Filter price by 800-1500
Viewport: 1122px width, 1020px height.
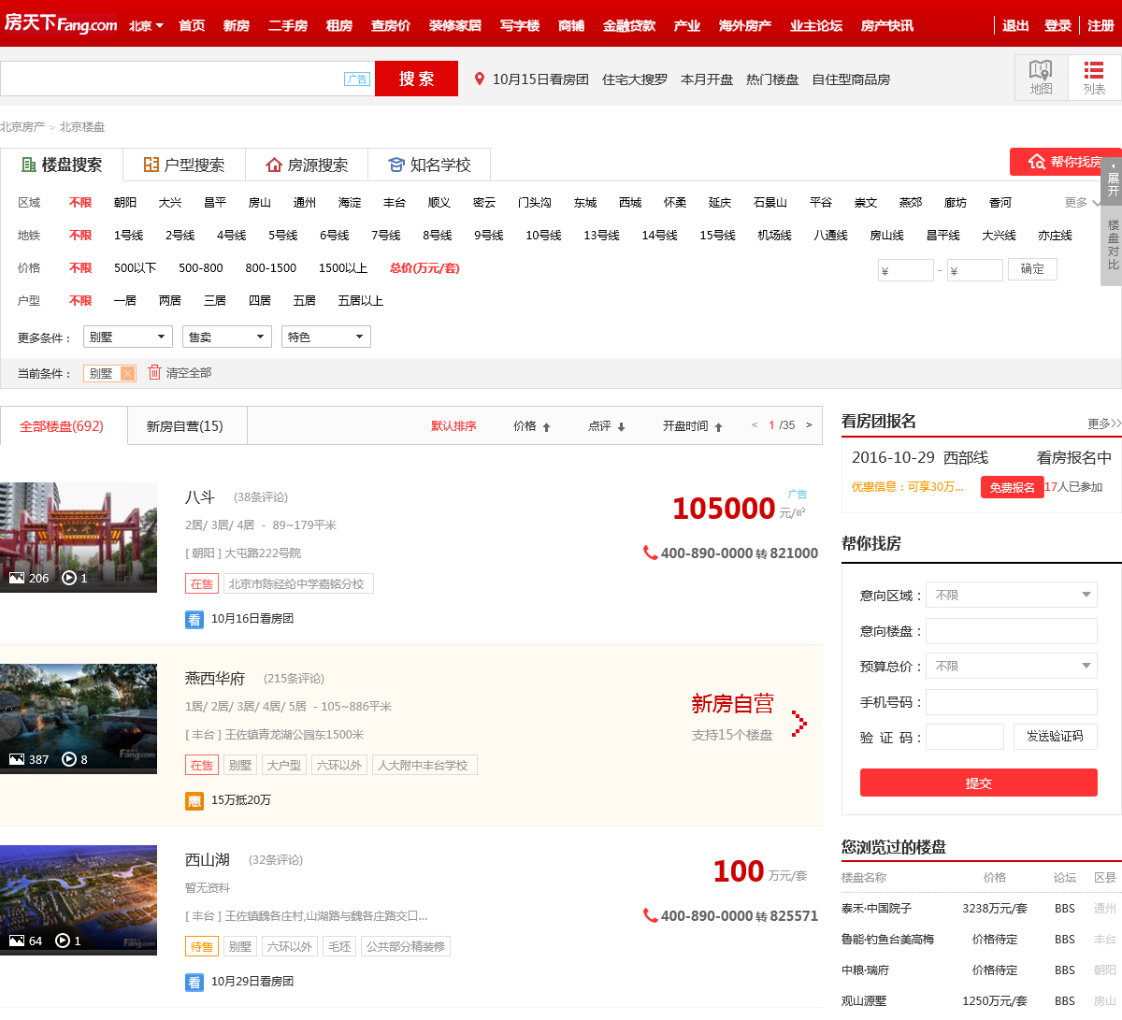(271, 268)
